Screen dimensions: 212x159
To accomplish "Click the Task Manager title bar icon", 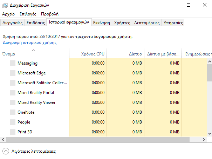I will (x=5, y=5).
